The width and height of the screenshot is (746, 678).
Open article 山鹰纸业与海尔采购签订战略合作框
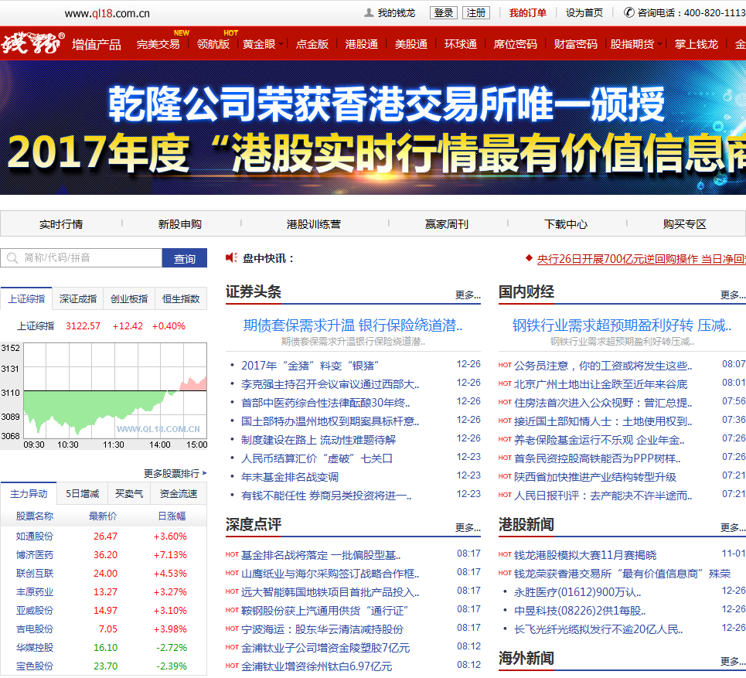click(330, 574)
